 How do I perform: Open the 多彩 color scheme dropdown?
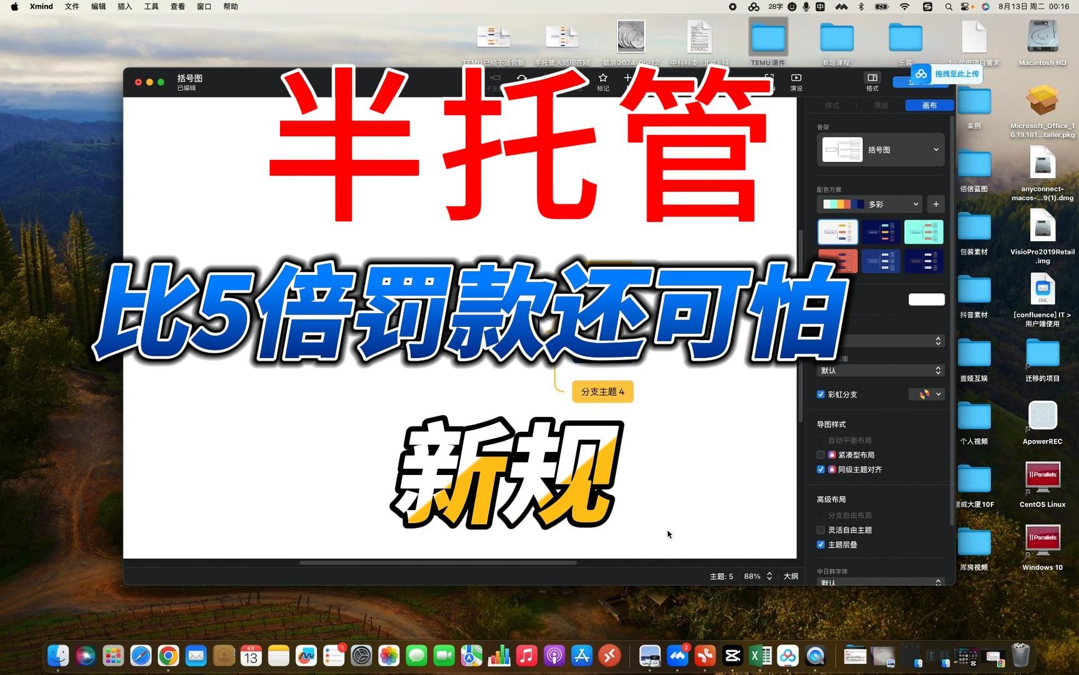(x=870, y=204)
